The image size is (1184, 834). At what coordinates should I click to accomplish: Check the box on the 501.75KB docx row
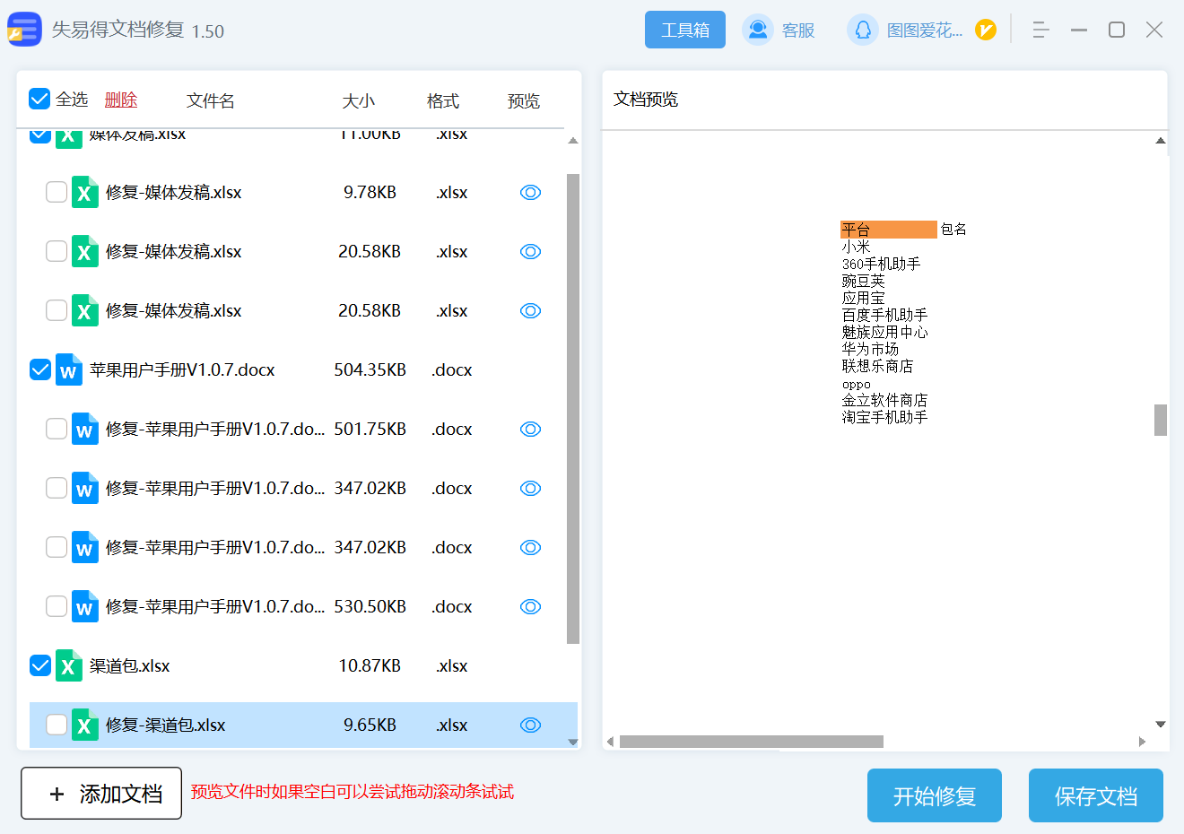(x=56, y=429)
